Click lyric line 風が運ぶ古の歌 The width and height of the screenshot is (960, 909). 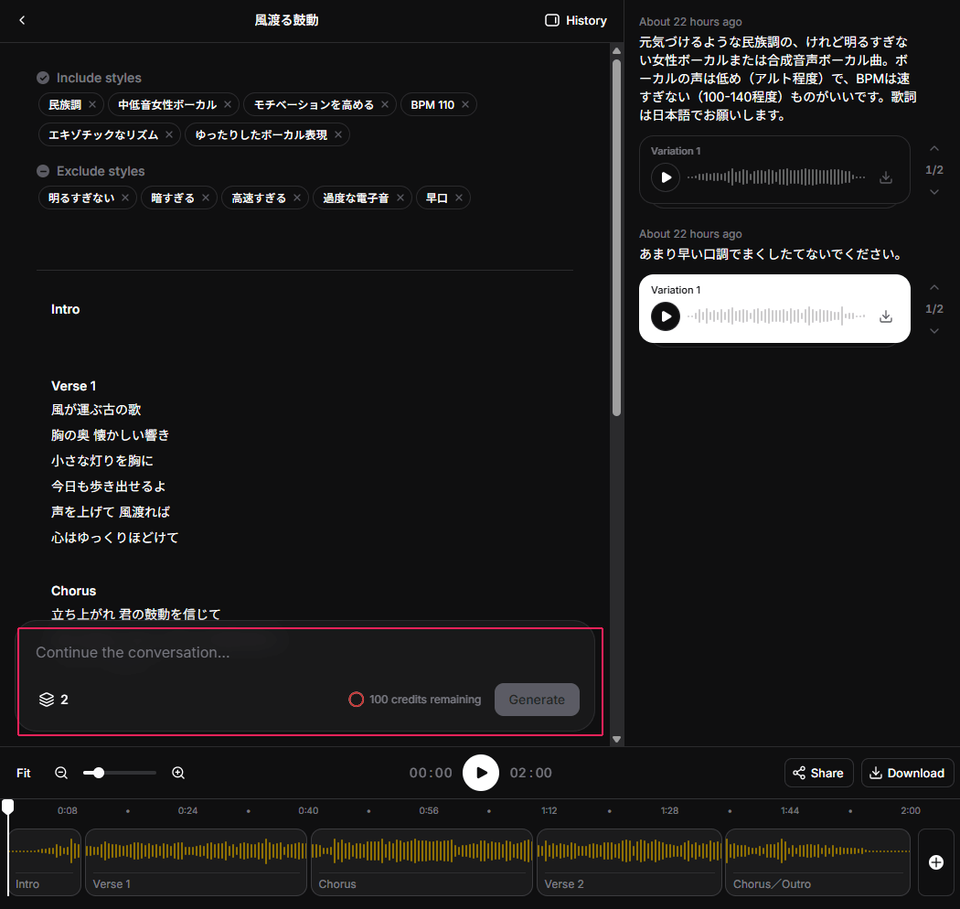pos(96,409)
